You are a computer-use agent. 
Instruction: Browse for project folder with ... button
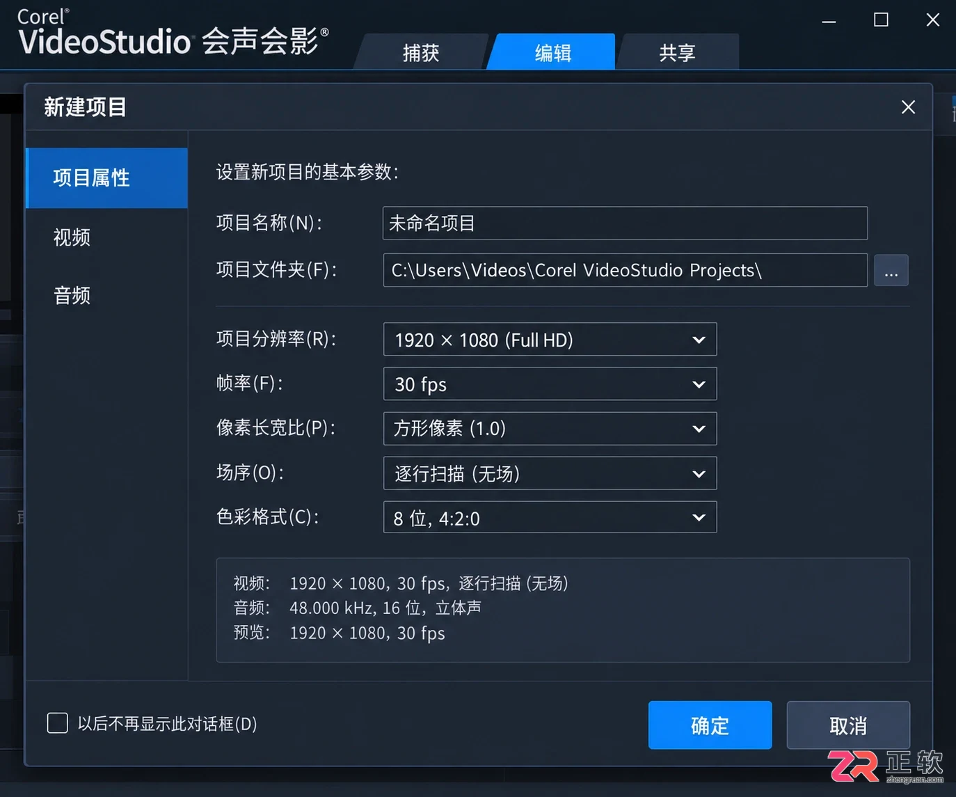[891, 270]
